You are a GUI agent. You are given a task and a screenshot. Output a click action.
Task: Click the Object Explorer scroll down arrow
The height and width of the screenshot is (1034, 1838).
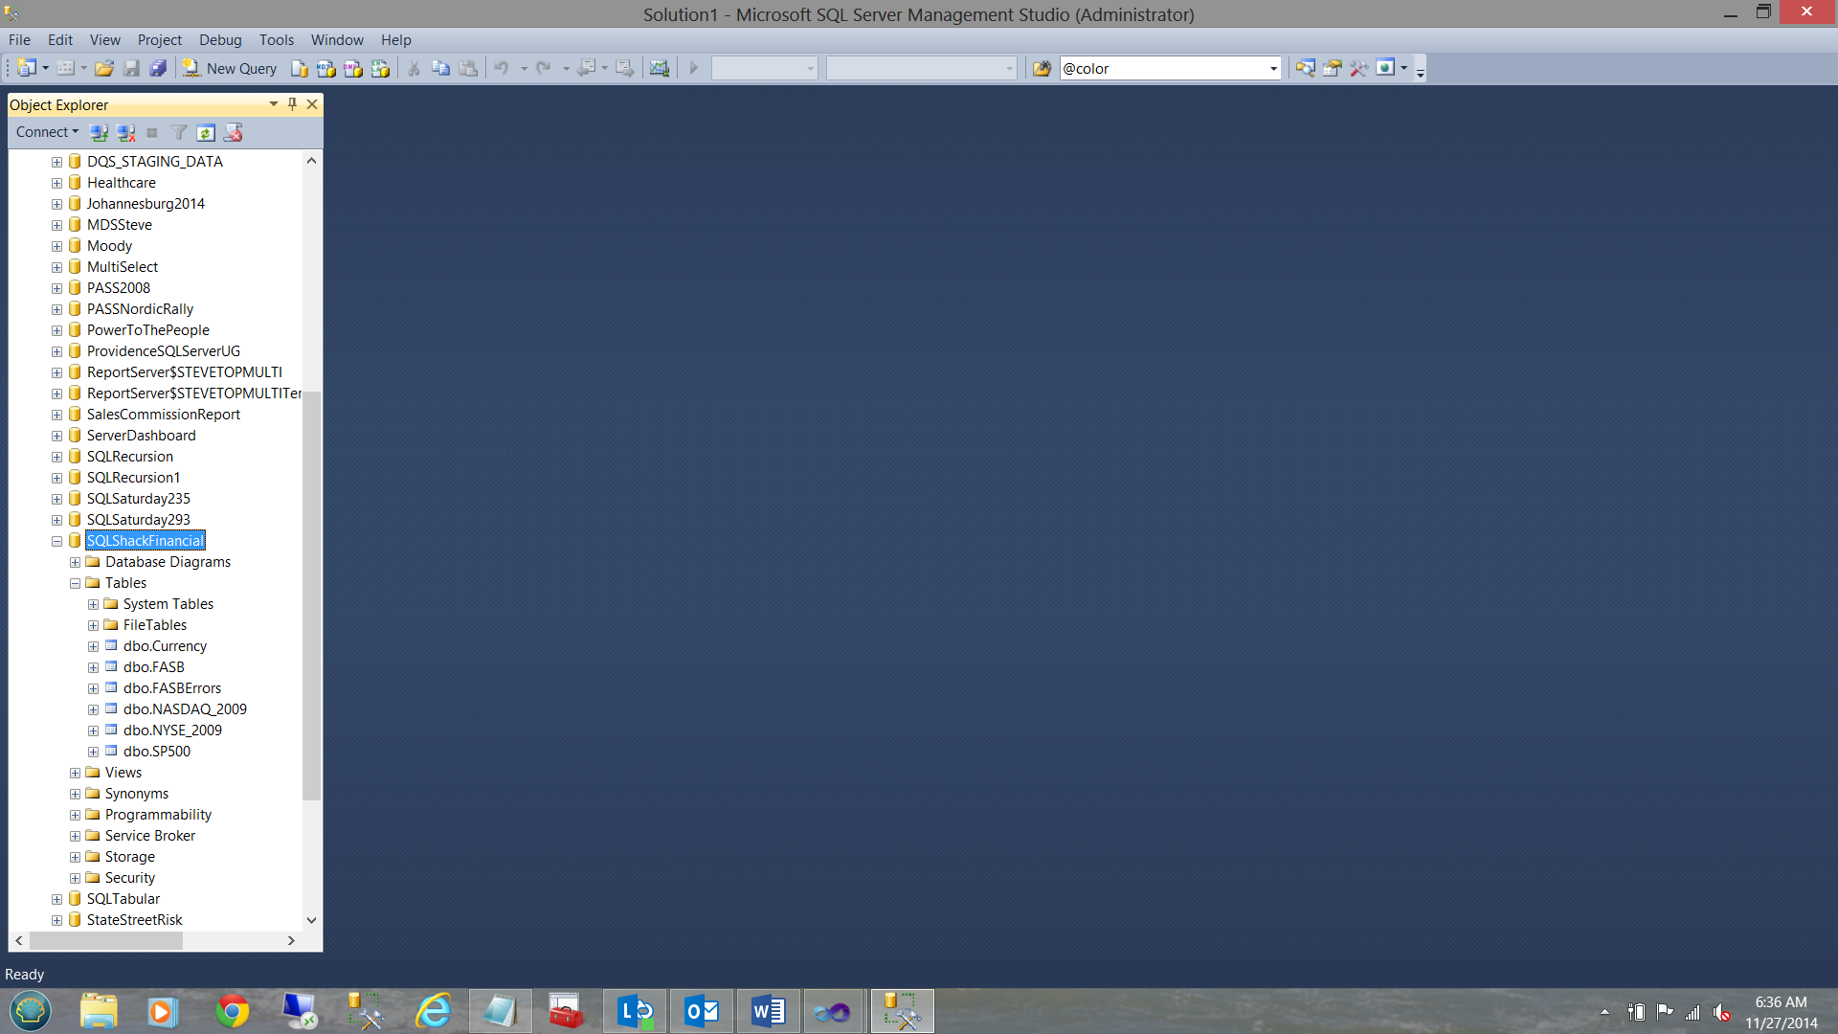click(311, 920)
